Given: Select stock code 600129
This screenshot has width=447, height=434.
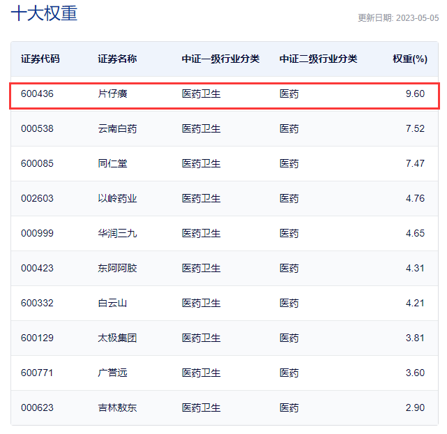Looking at the screenshot, I should click(37, 338).
